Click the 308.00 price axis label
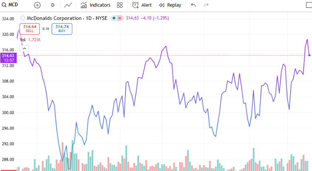Image resolution: width=312 pixels, height=171 pixels. 8,81
